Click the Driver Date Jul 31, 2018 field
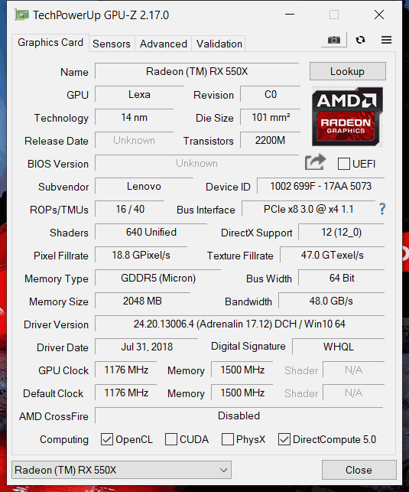The width and height of the screenshot is (409, 492). point(146,347)
